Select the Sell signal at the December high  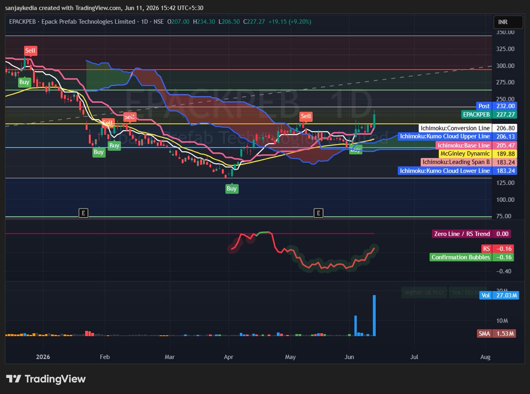click(x=30, y=50)
